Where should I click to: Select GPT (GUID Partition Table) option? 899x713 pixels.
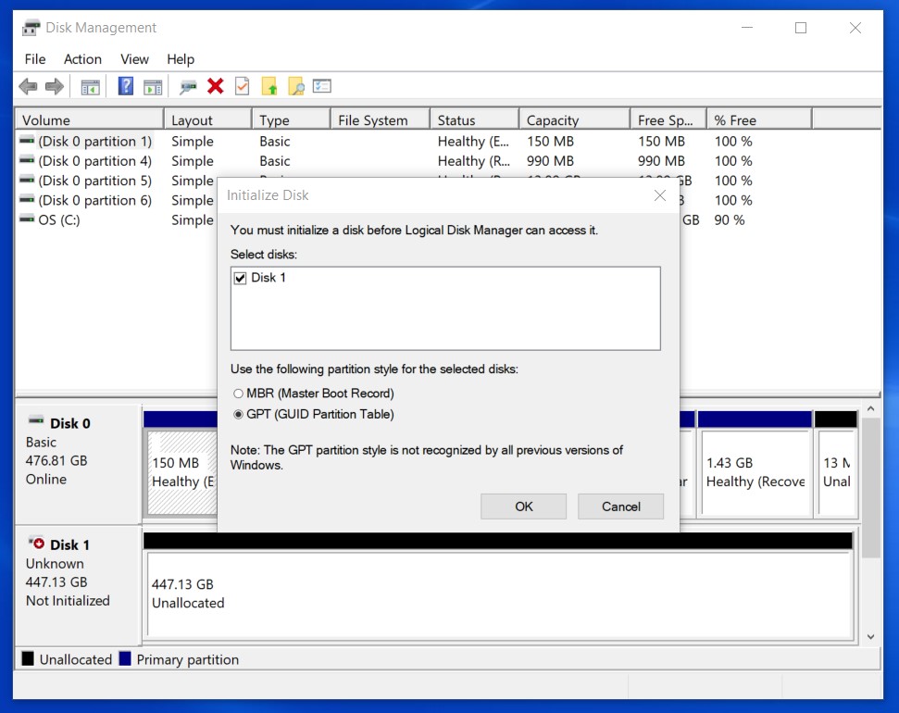pyautogui.click(x=239, y=415)
